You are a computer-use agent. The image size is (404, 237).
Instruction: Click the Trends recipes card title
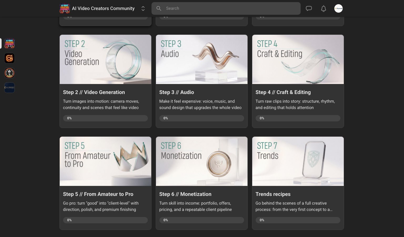pos(273,194)
